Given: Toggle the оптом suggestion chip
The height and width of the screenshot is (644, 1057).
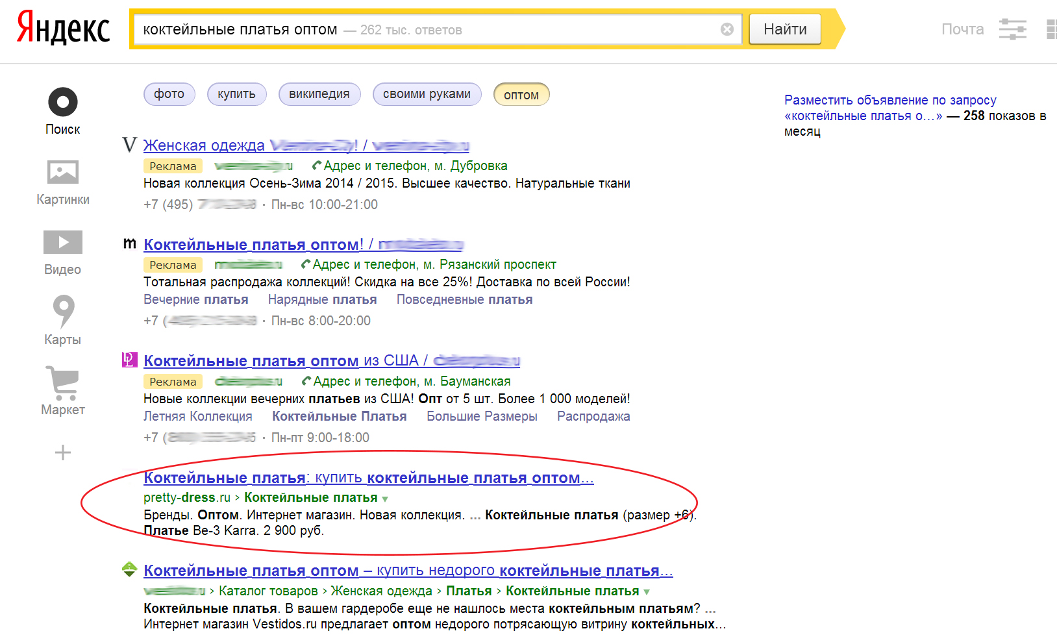Looking at the screenshot, I should click(x=521, y=95).
